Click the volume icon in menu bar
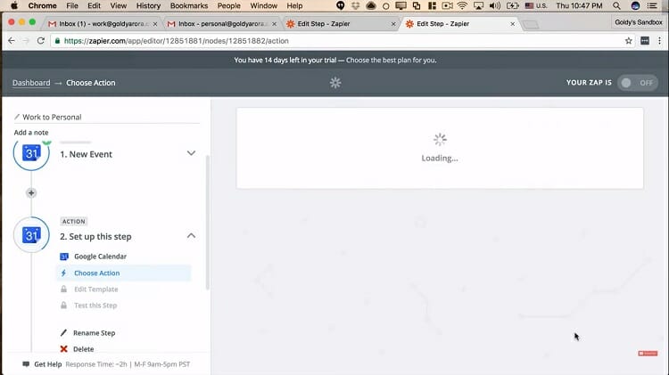 [x=495, y=5]
